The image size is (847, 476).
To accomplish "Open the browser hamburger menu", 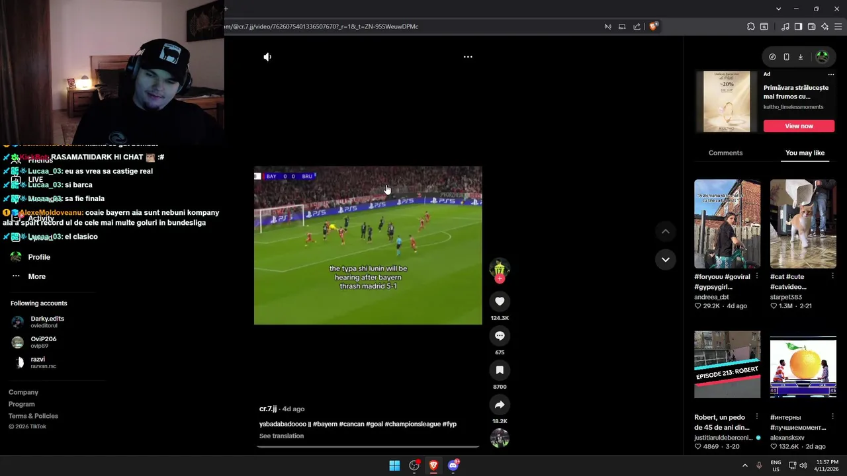I will tap(838, 26).
